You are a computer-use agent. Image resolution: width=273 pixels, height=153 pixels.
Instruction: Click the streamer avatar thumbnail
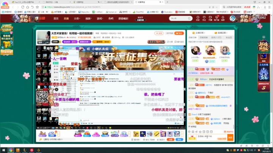point(44,37)
